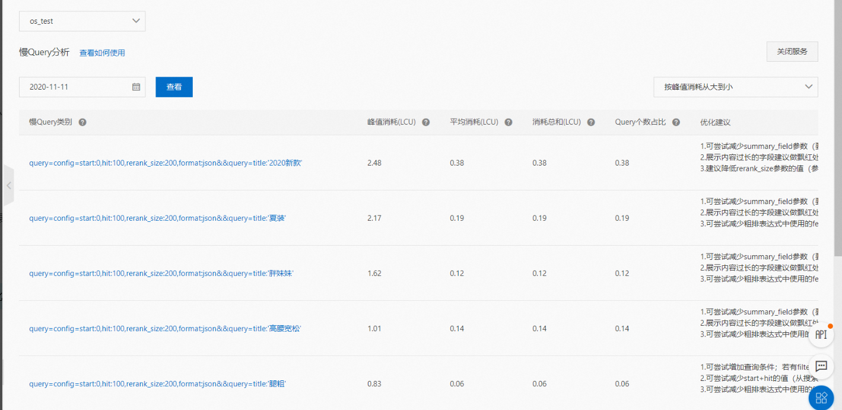This screenshot has width=842, height=410.
Task: Click the 2020-11-11 date input field
Action: click(x=82, y=87)
